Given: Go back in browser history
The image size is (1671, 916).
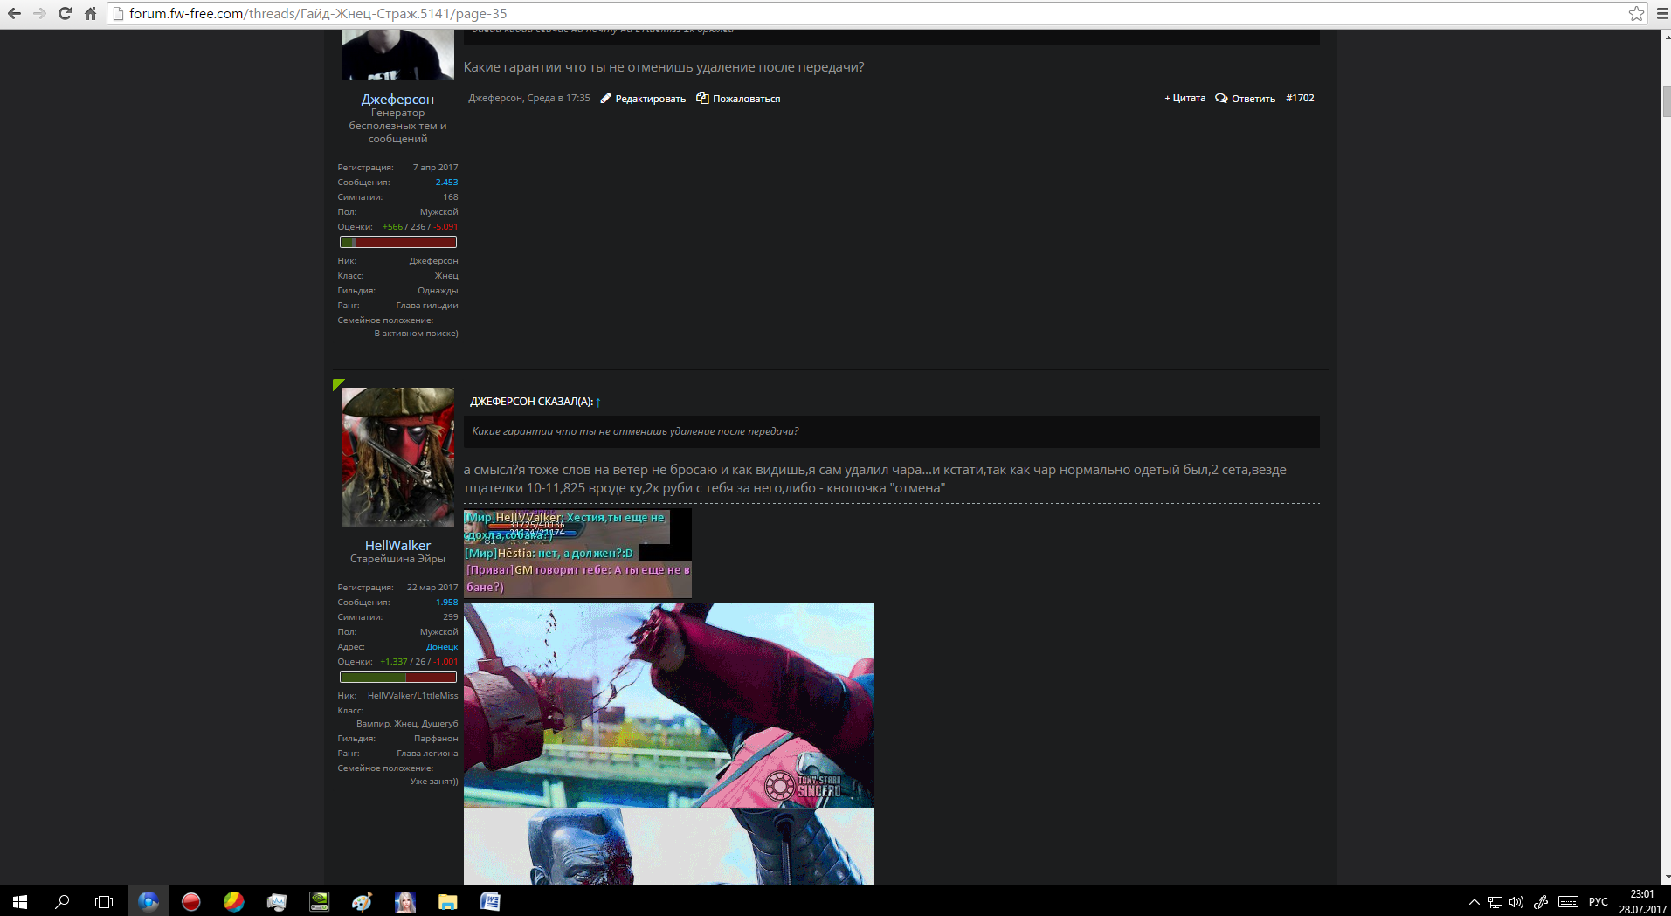Looking at the screenshot, I should click(14, 14).
